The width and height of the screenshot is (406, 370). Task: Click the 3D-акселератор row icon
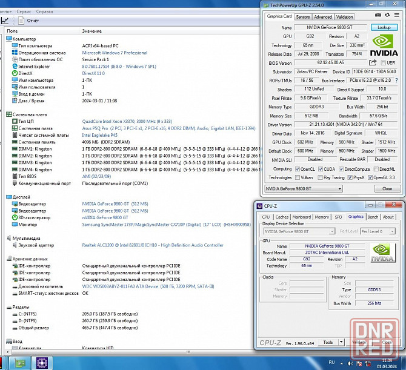(x=15, y=217)
